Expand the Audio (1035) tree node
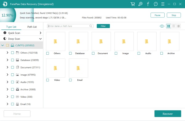Screen dimensions: 185x121 pyautogui.click(x=7, y=82)
